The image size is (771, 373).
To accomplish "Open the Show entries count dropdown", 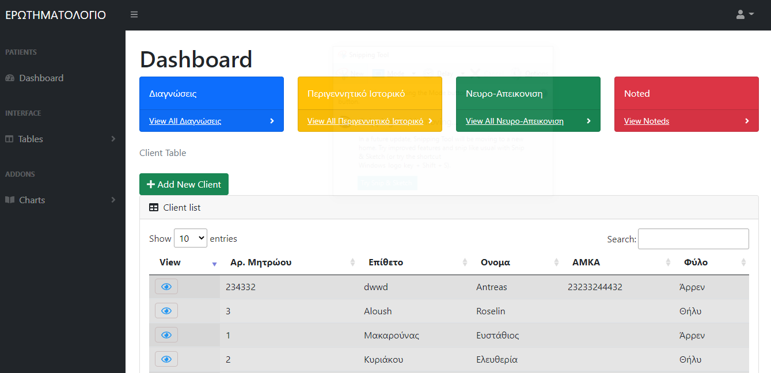I will 191,238.
